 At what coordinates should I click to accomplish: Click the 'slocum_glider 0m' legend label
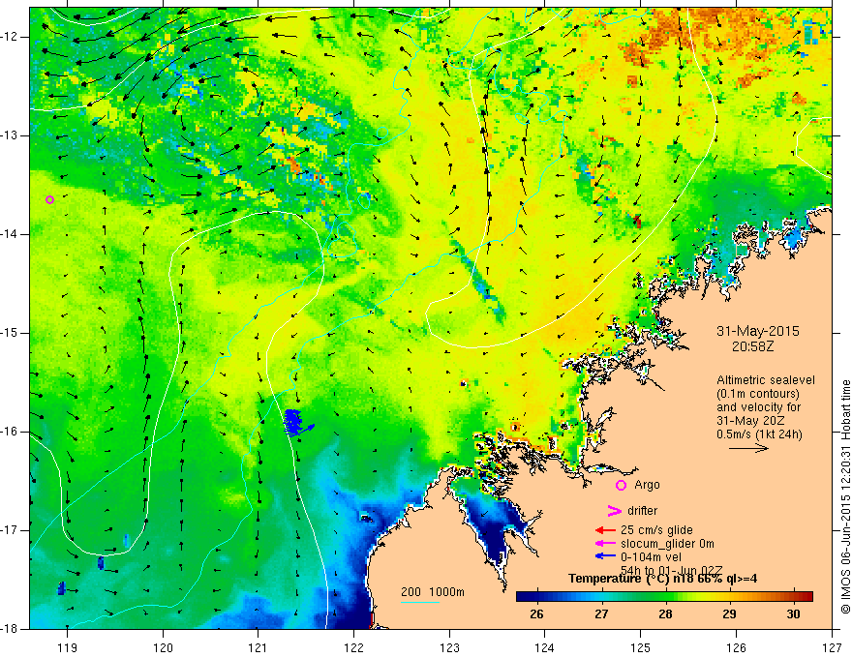pyautogui.click(x=667, y=544)
